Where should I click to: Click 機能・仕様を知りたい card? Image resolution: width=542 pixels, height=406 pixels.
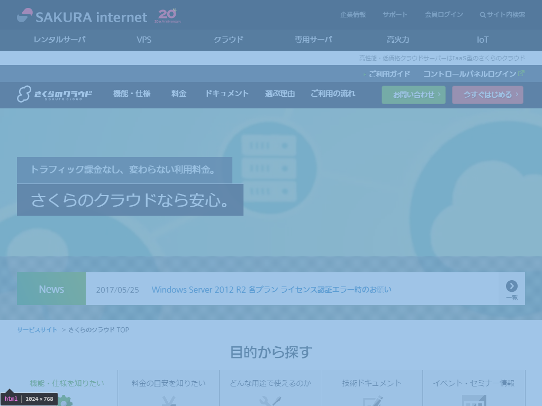[67, 388]
